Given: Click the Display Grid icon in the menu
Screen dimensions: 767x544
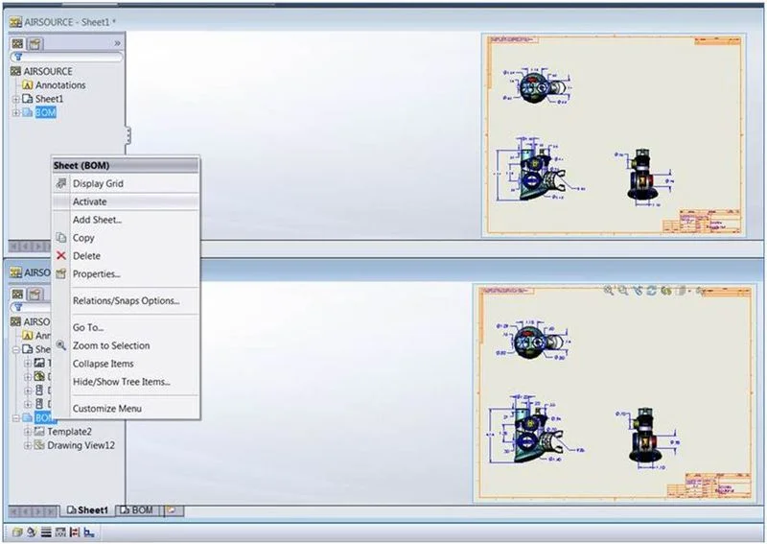Looking at the screenshot, I should click(x=61, y=183).
